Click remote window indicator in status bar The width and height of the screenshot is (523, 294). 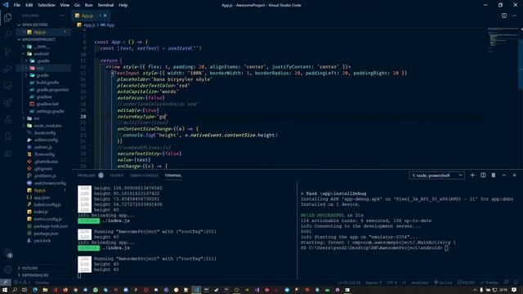click(6, 283)
